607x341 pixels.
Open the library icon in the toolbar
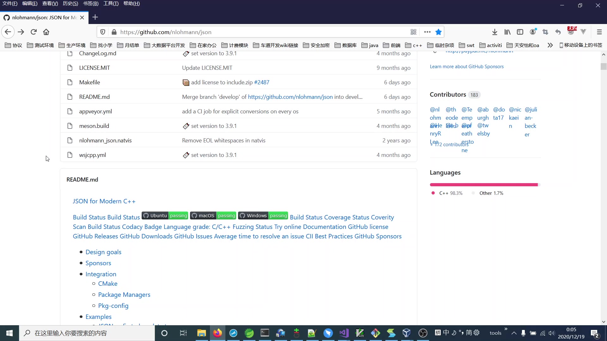(x=507, y=32)
